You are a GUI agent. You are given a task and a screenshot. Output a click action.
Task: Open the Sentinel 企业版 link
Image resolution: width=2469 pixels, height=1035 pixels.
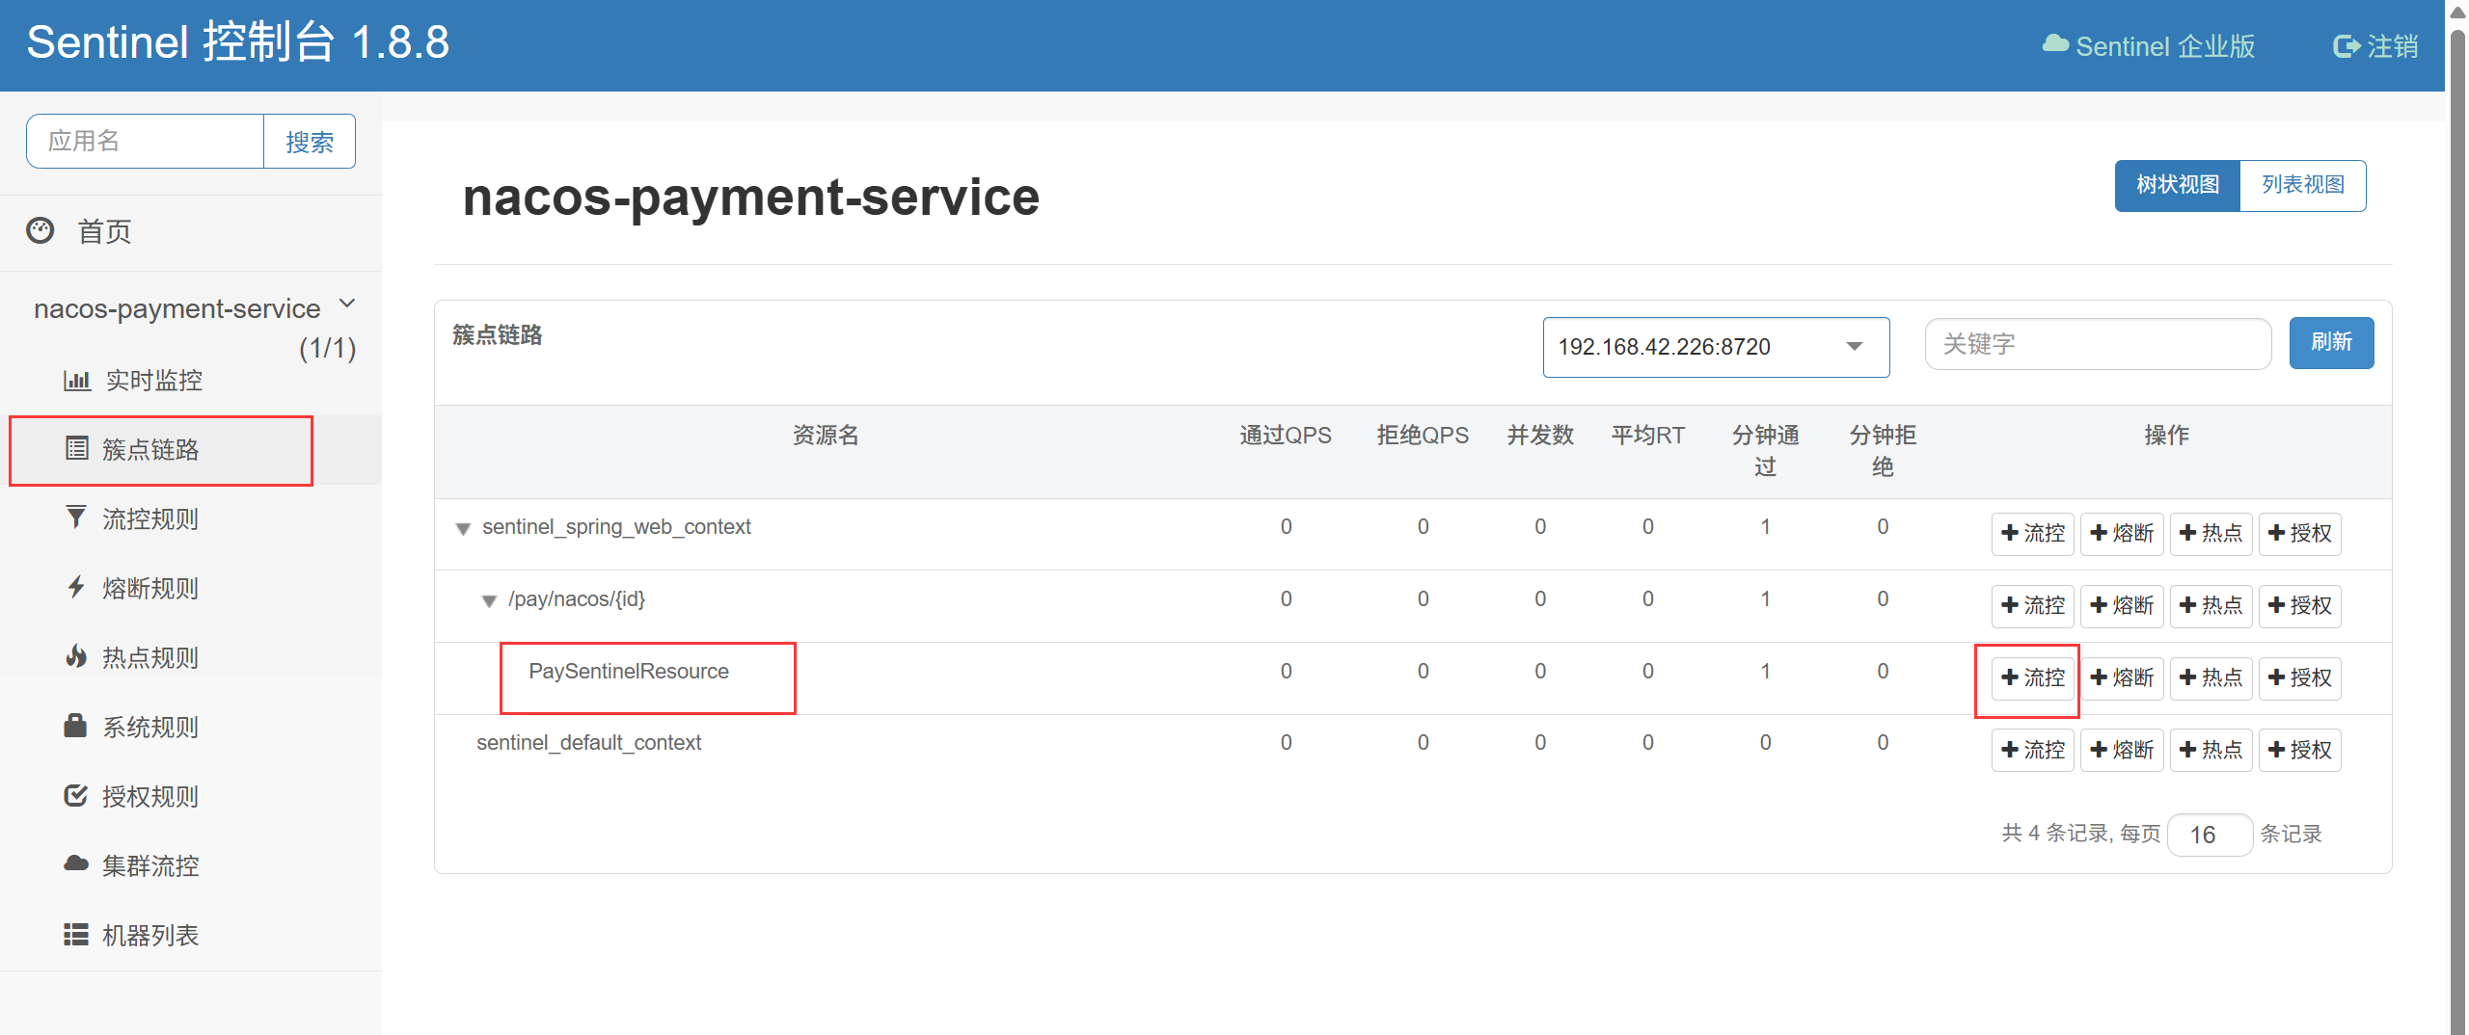(x=2149, y=45)
